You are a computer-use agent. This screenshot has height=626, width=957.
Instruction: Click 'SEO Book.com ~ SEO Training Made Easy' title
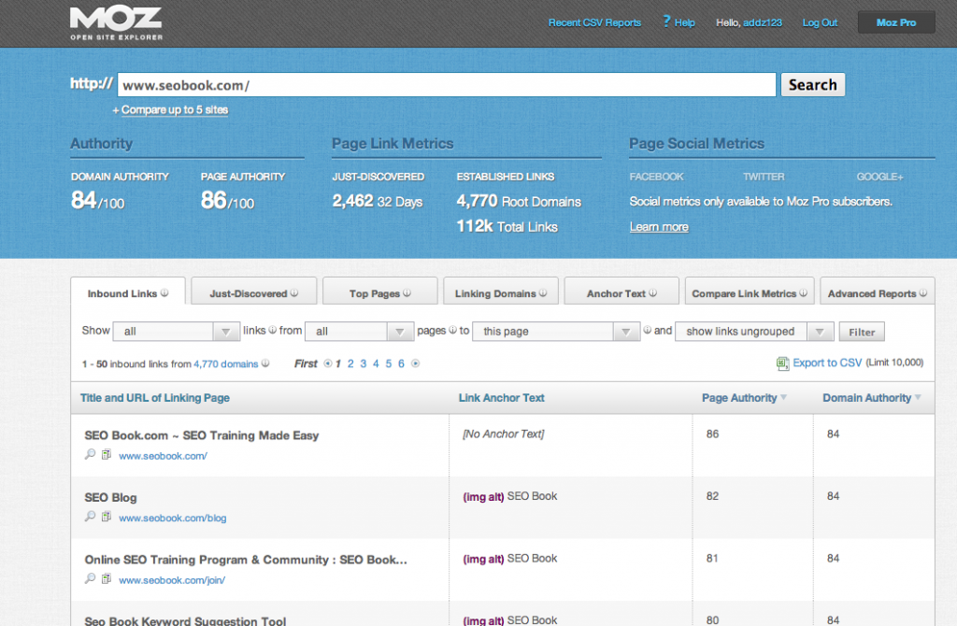click(x=202, y=435)
